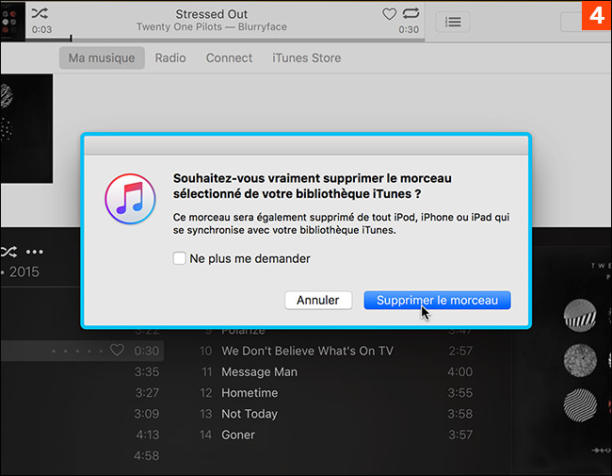The width and height of the screenshot is (612, 476).
Task: Click the iTunes music note dialog icon
Action: click(129, 199)
